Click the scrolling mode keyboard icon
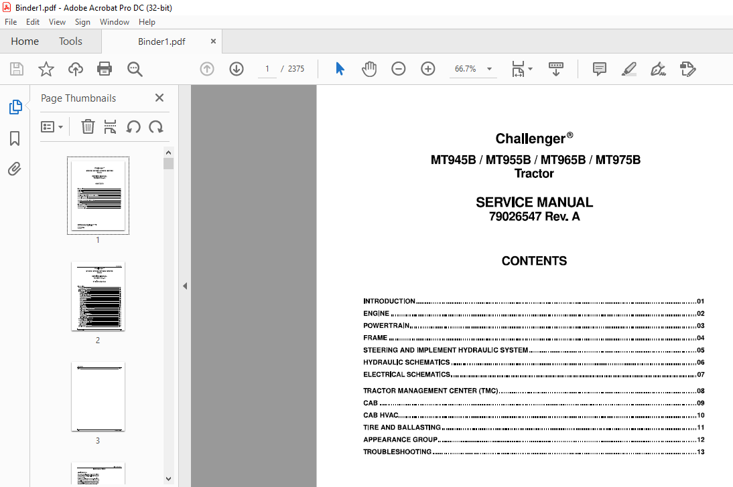 (556, 69)
